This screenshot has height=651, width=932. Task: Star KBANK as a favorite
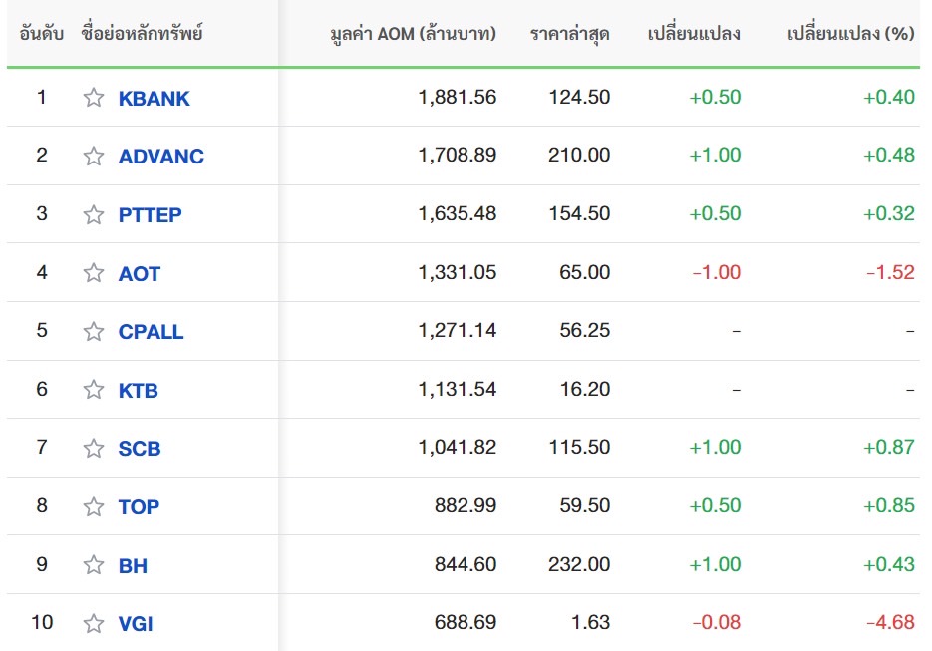(94, 98)
